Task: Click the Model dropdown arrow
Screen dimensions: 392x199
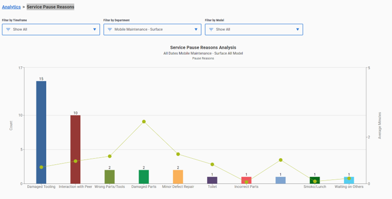Action: click(298, 29)
